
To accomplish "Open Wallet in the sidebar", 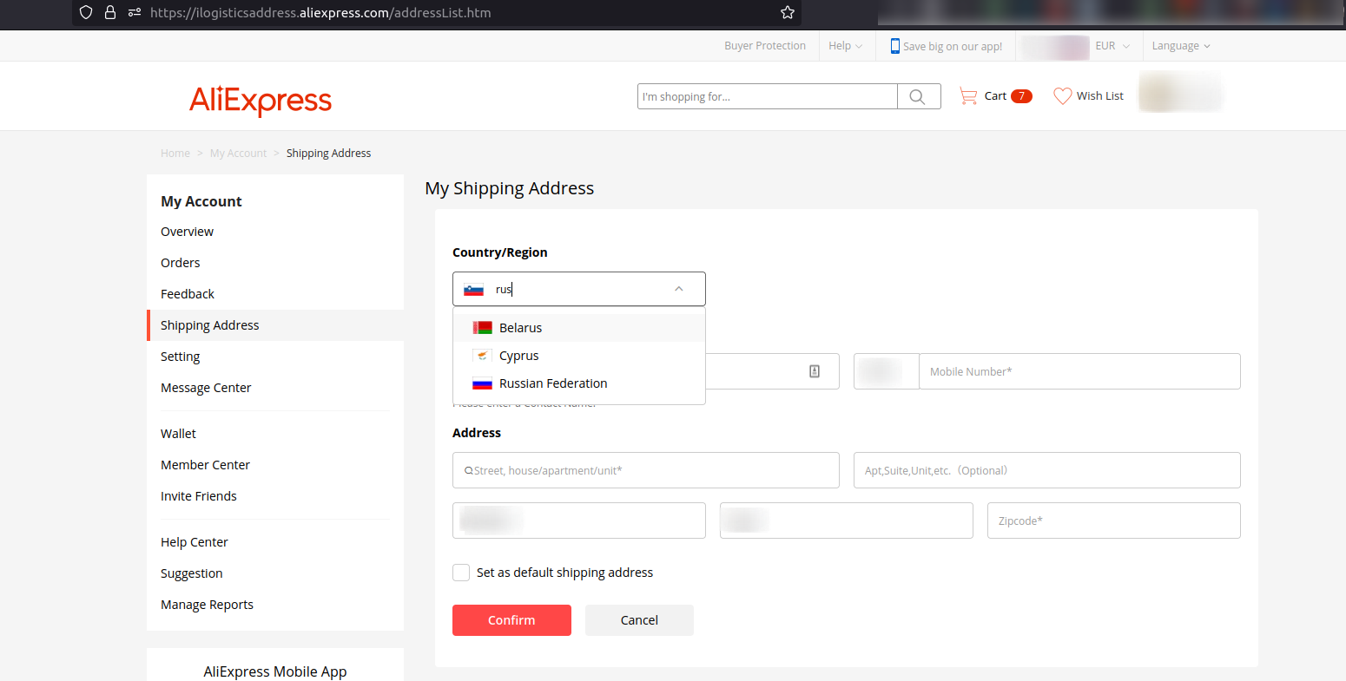I will coord(178,434).
